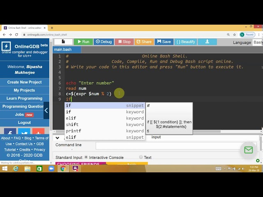Click the browser zoom magnifier icon

pyautogui.click(x=228, y=34)
